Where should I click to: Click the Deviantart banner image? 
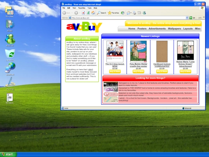111,89
